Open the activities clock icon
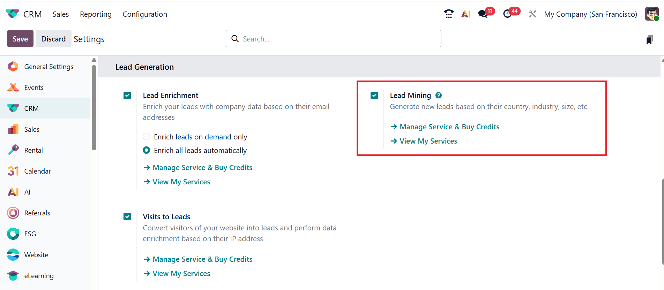The height and width of the screenshot is (290, 664). (x=508, y=14)
